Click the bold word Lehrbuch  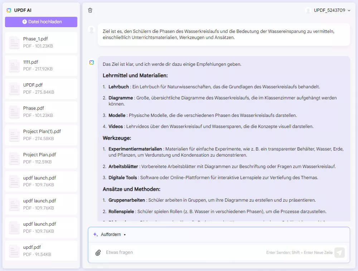119,87
